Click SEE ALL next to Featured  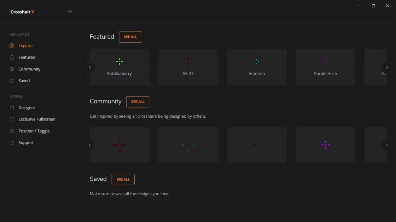[130, 37]
